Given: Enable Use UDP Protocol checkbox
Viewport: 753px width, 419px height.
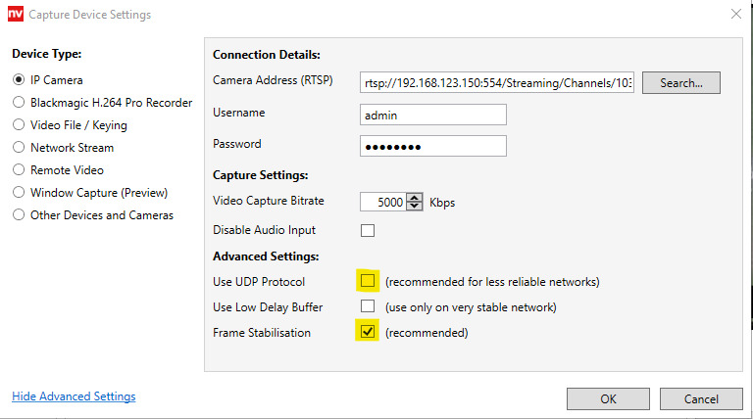Looking at the screenshot, I should (x=368, y=281).
